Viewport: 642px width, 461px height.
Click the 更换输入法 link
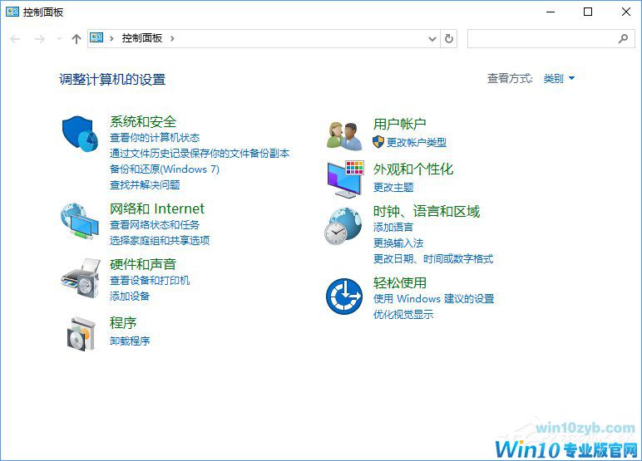point(398,243)
